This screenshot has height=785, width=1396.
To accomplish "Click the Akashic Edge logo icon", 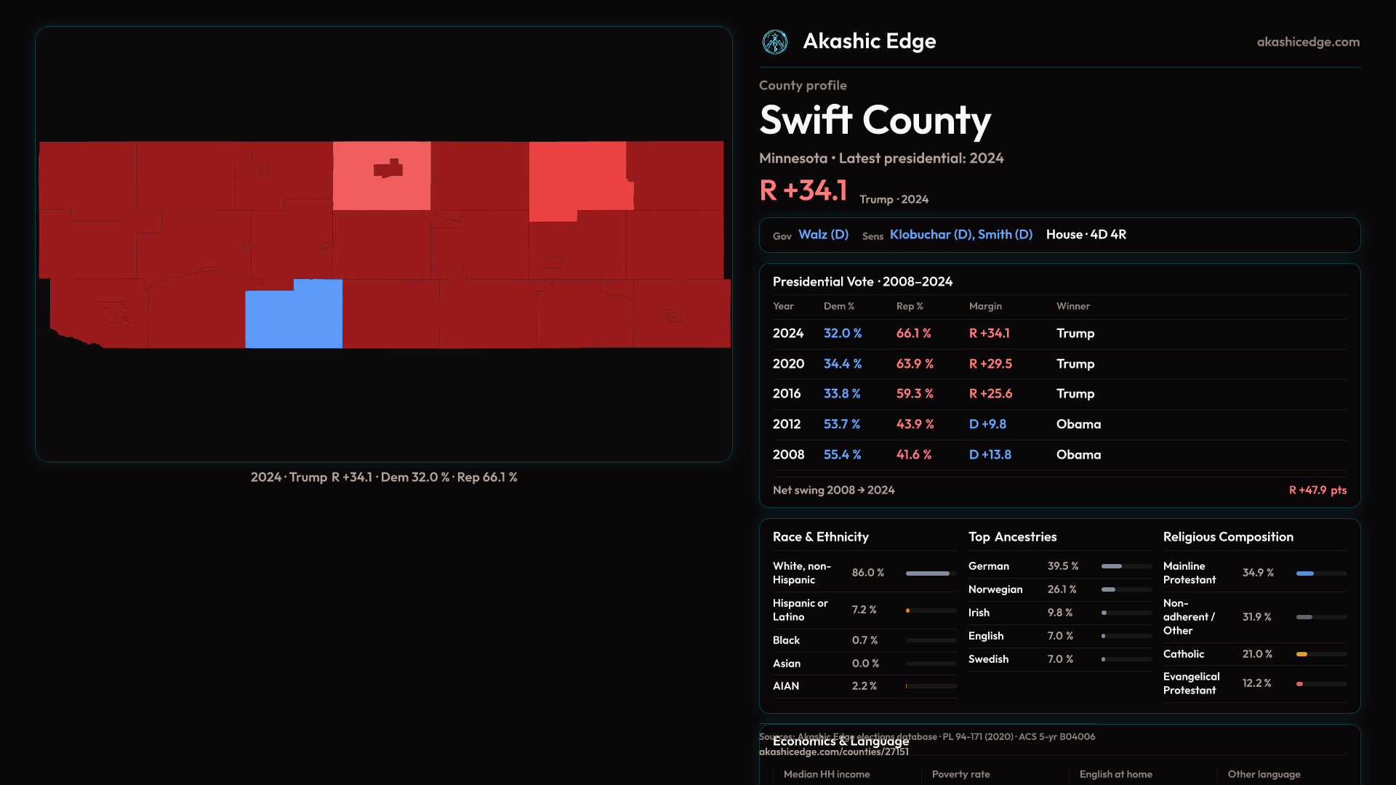I will coord(774,42).
